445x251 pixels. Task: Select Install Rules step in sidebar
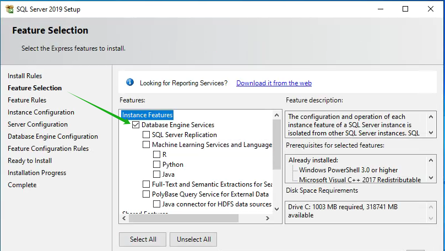25,76
